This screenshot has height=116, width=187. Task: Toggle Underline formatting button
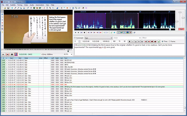[136, 42]
